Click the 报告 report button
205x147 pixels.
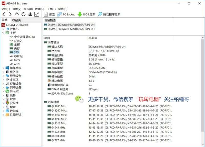coord(49,14)
